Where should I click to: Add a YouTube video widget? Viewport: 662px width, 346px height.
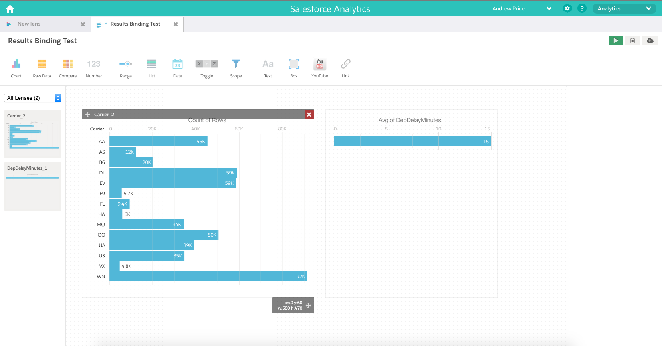[320, 69]
